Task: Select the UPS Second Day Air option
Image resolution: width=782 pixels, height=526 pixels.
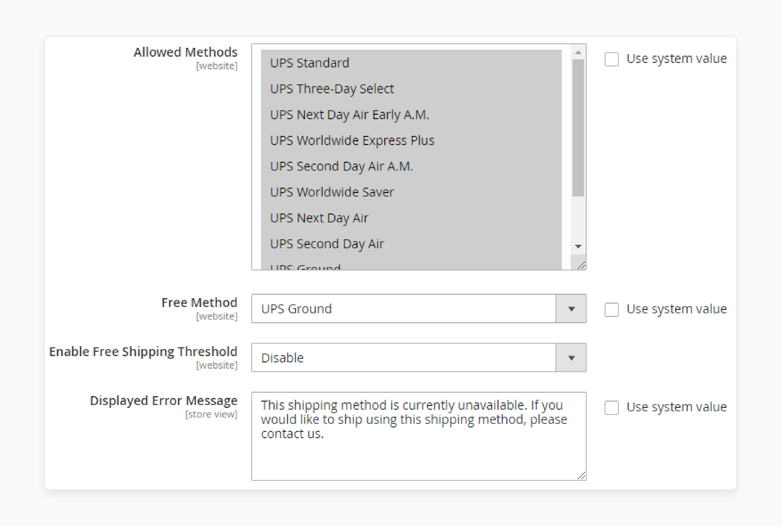Action: pos(411,244)
